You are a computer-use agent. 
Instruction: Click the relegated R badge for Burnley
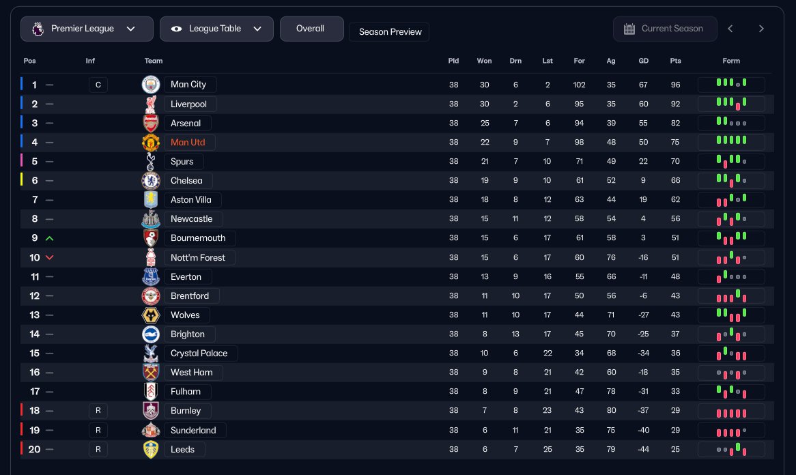coord(98,411)
